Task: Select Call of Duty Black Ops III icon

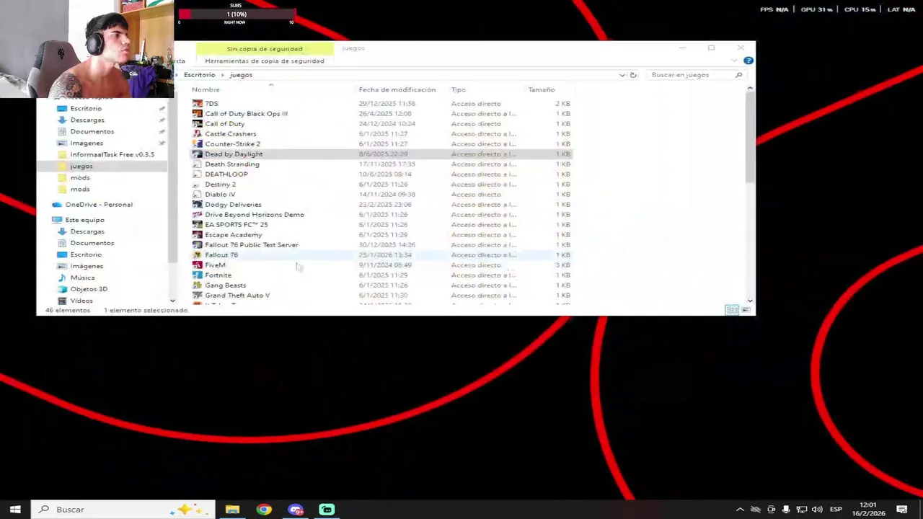Action: pos(198,114)
